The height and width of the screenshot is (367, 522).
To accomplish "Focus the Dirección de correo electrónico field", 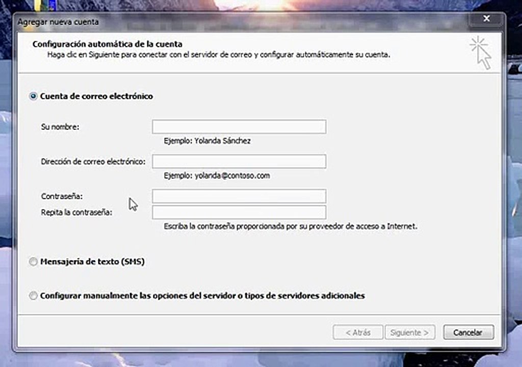I will point(239,161).
